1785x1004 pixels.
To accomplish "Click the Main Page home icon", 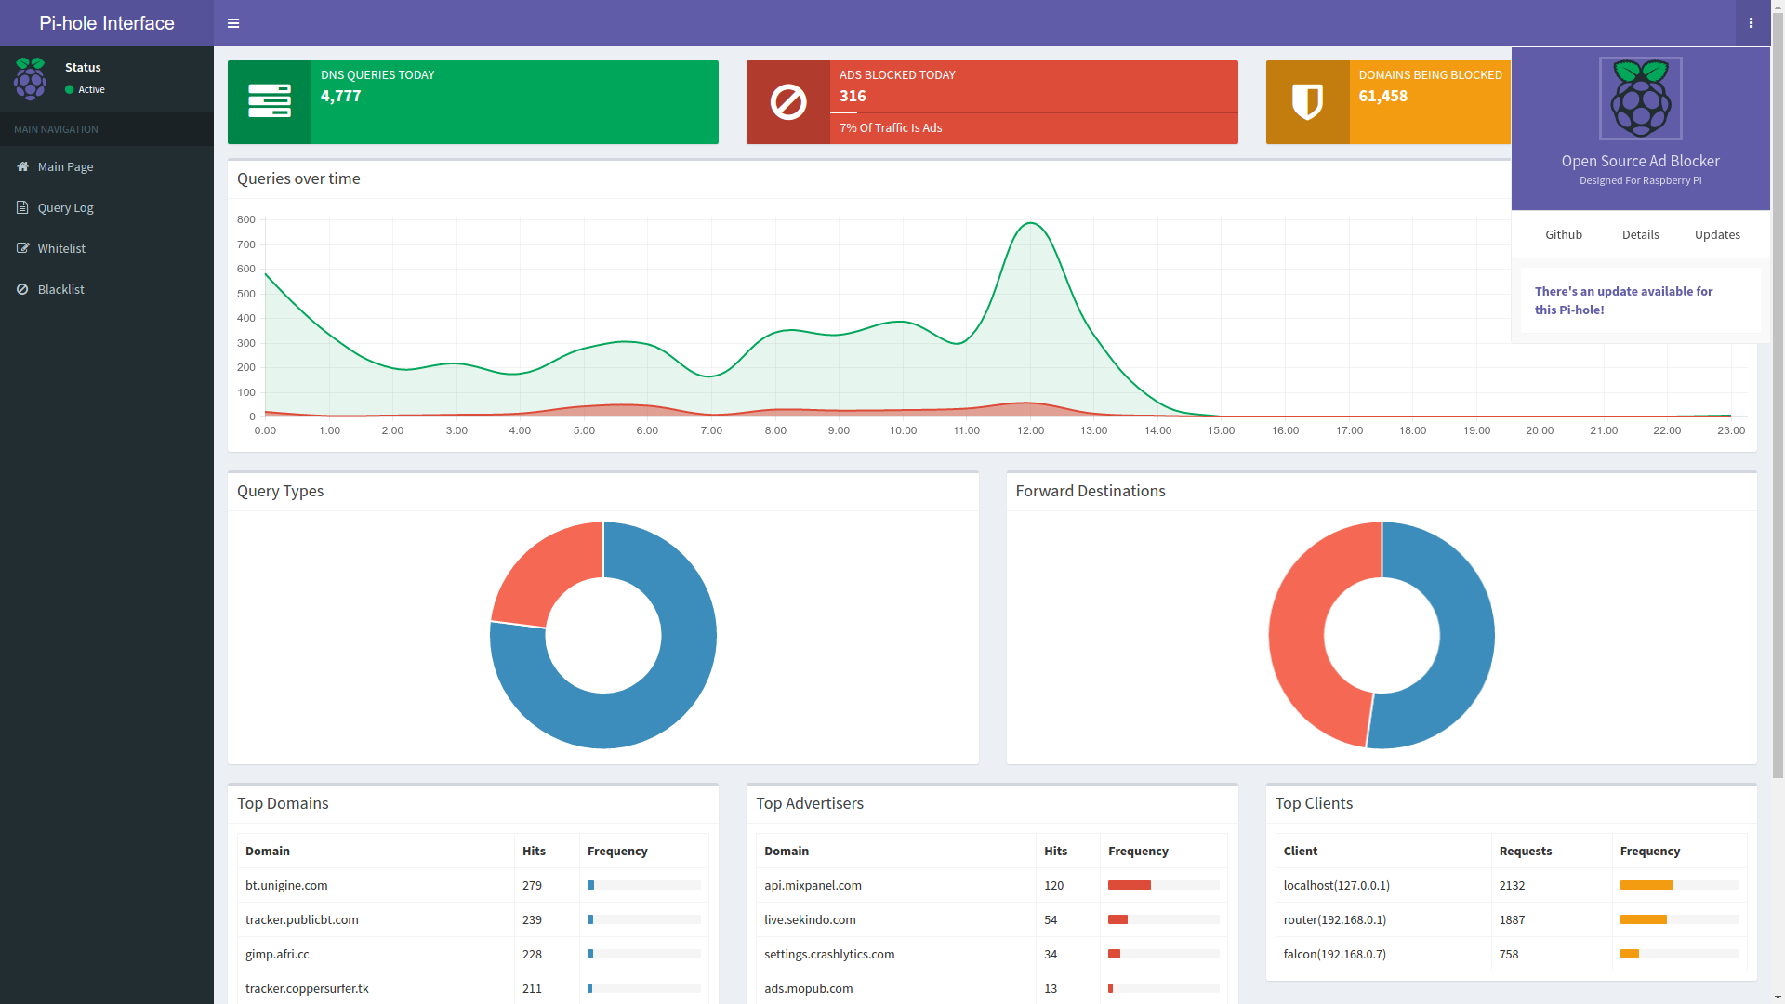I will tap(22, 166).
